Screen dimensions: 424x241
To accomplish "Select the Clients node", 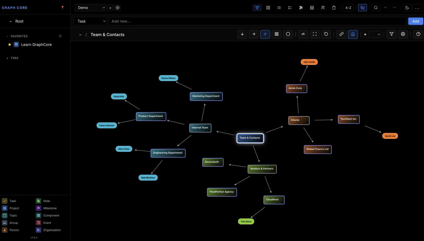I will click(x=299, y=120).
